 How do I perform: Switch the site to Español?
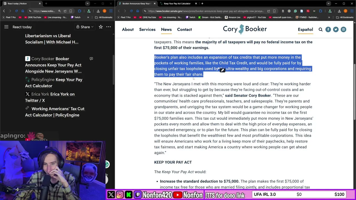coord(305,29)
